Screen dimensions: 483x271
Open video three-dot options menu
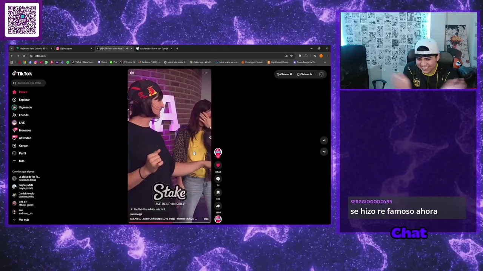(x=206, y=73)
